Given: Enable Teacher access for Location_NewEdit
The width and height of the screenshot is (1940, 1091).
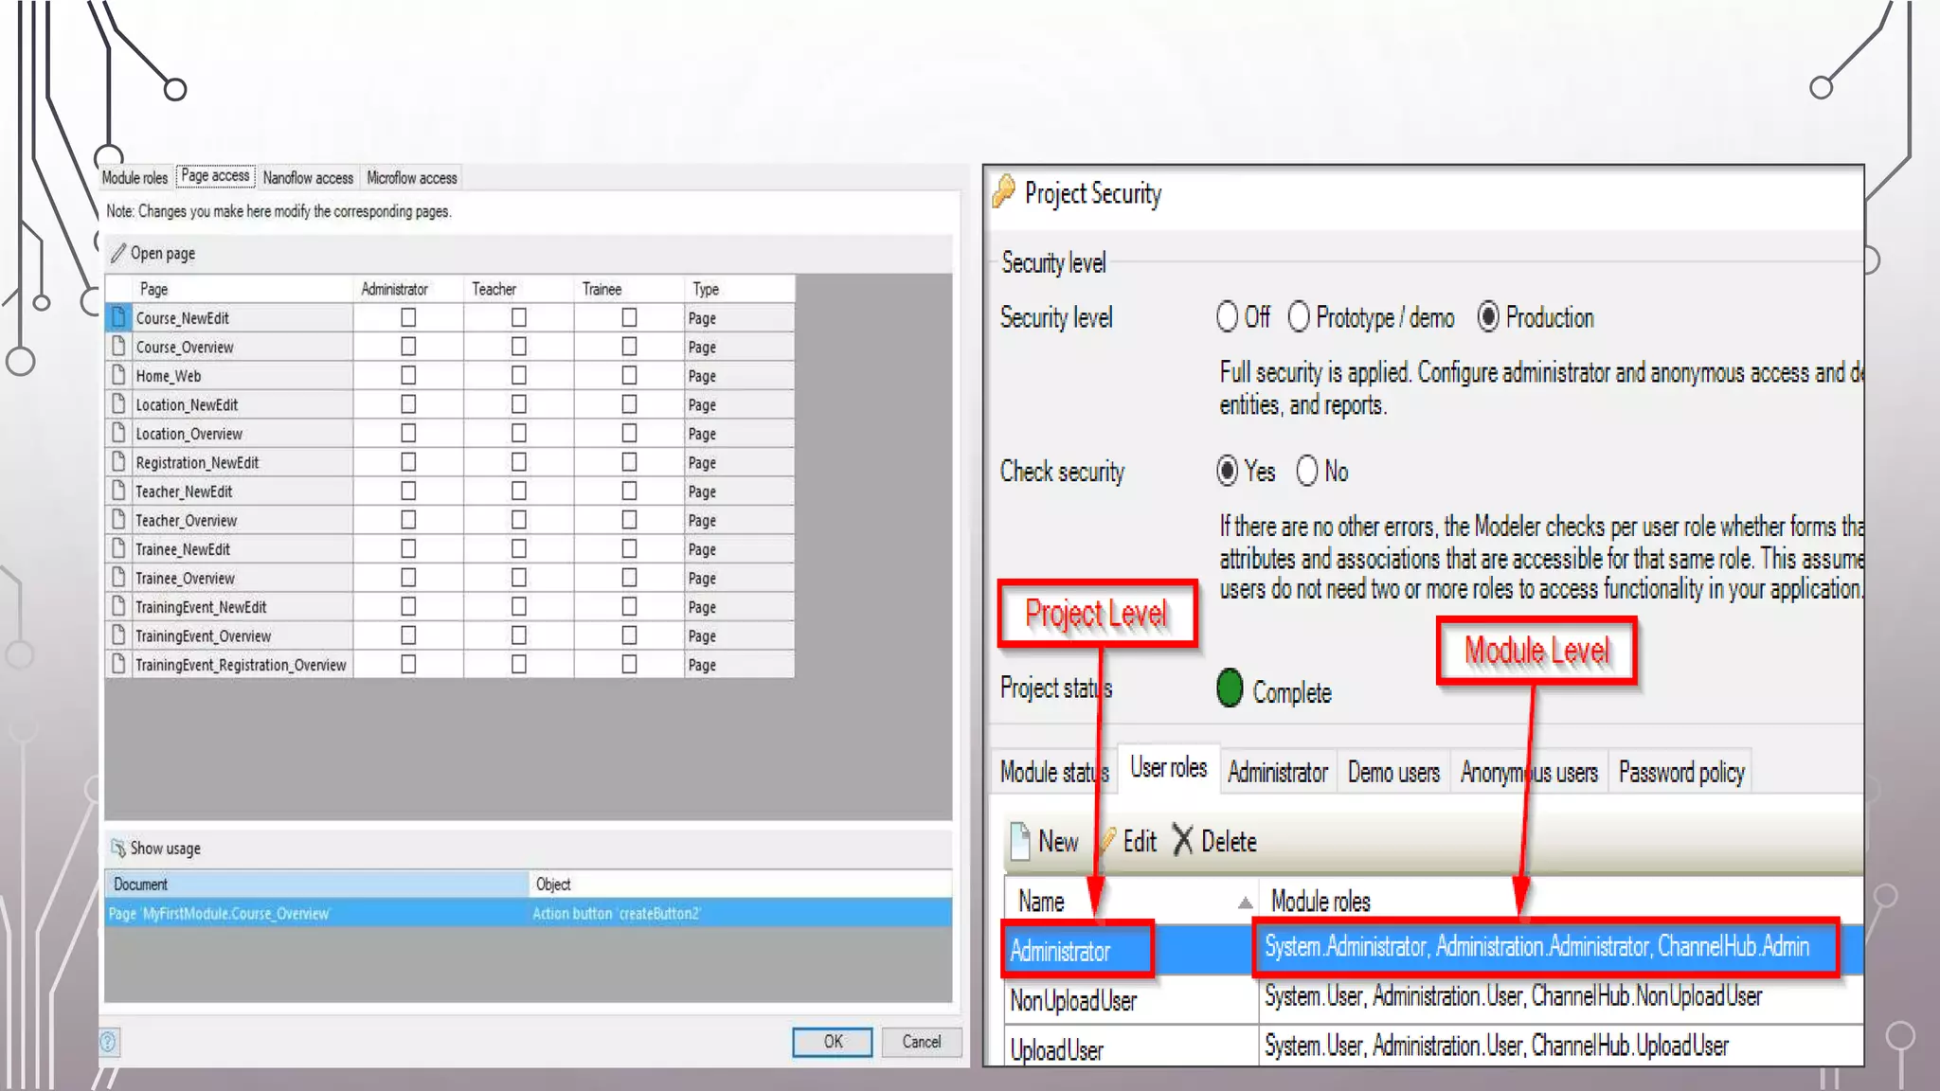Looking at the screenshot, I should click(519, 404).
